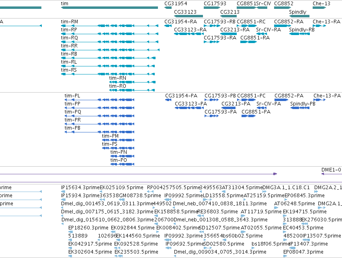Click the CG8852-RA transcript label
The width and height of the screenshot is (342, 258).
[289, 22]
